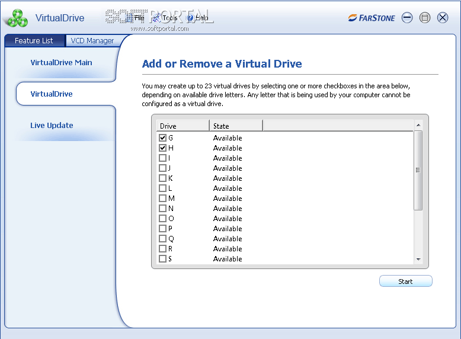Click the VirtualDrive green discs logo
461x339 pixels.
click(x=16, y=18)
